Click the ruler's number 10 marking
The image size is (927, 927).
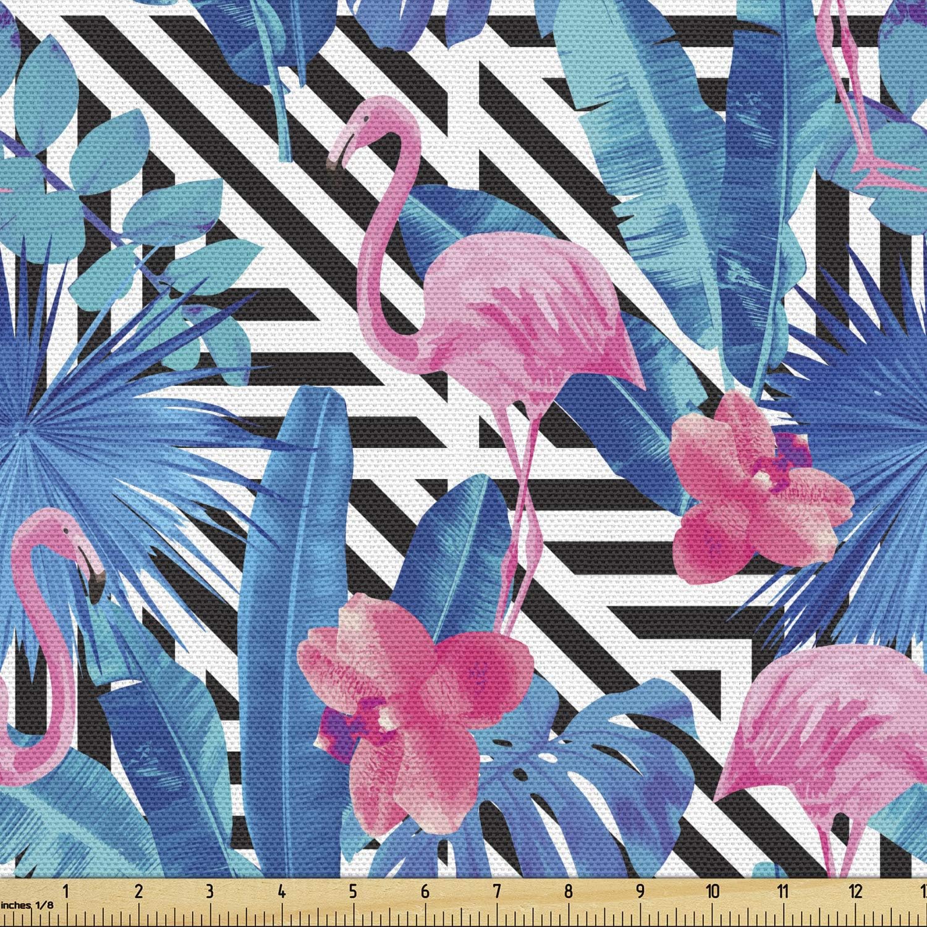coord(713,891)
